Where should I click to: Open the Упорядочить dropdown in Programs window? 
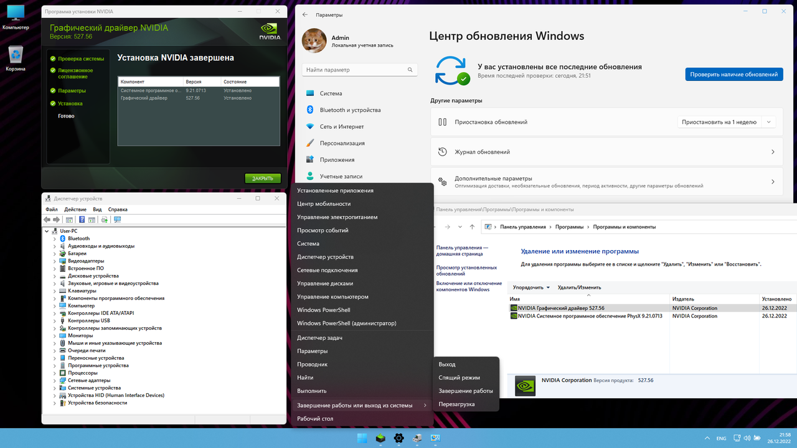[531, 287]
